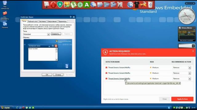The width and height of the screenshot is (197, 110).
Task: Click the RECOMMENDED ACTION column header
Action: coord(181,62)
